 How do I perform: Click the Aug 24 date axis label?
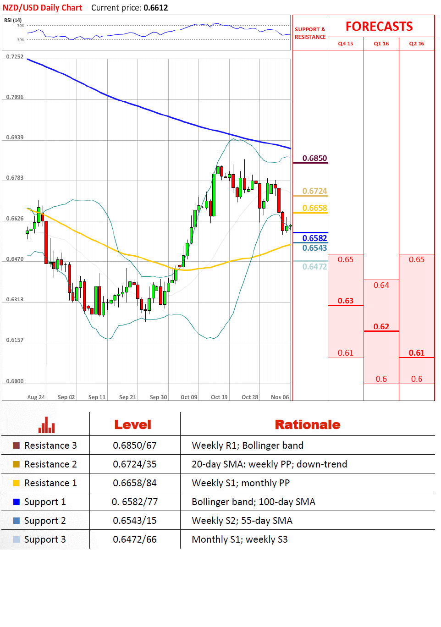pos(36,397)
